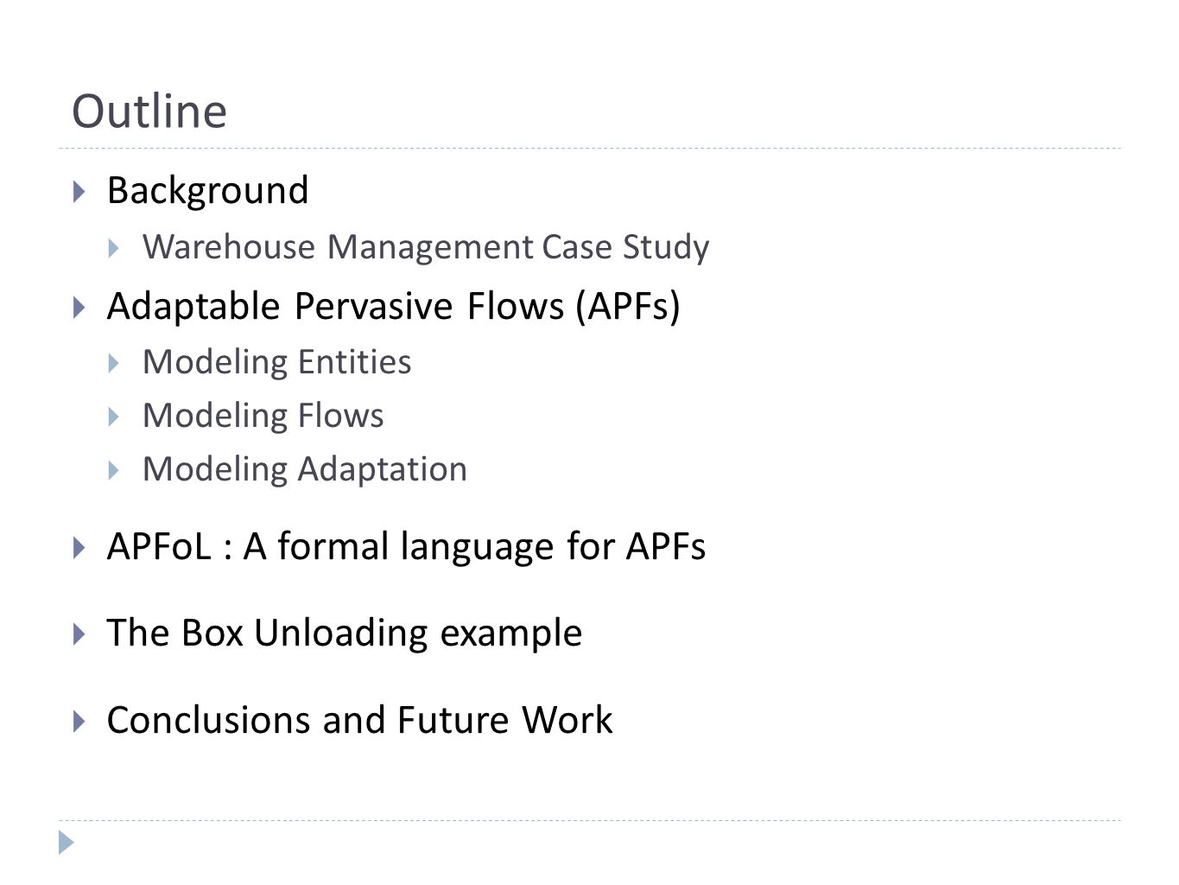
Task: Click the small arrow beside Modeling Entities
Action: click(x=114, y=363)
